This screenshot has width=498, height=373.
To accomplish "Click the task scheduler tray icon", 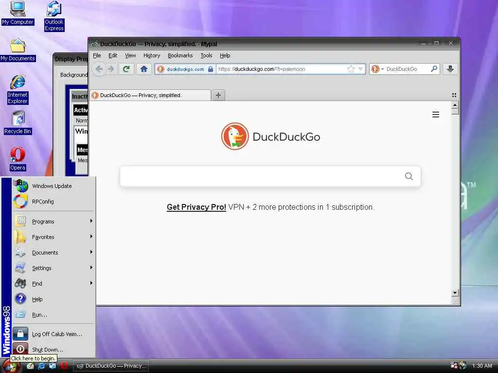I will [x=454, y=366].
